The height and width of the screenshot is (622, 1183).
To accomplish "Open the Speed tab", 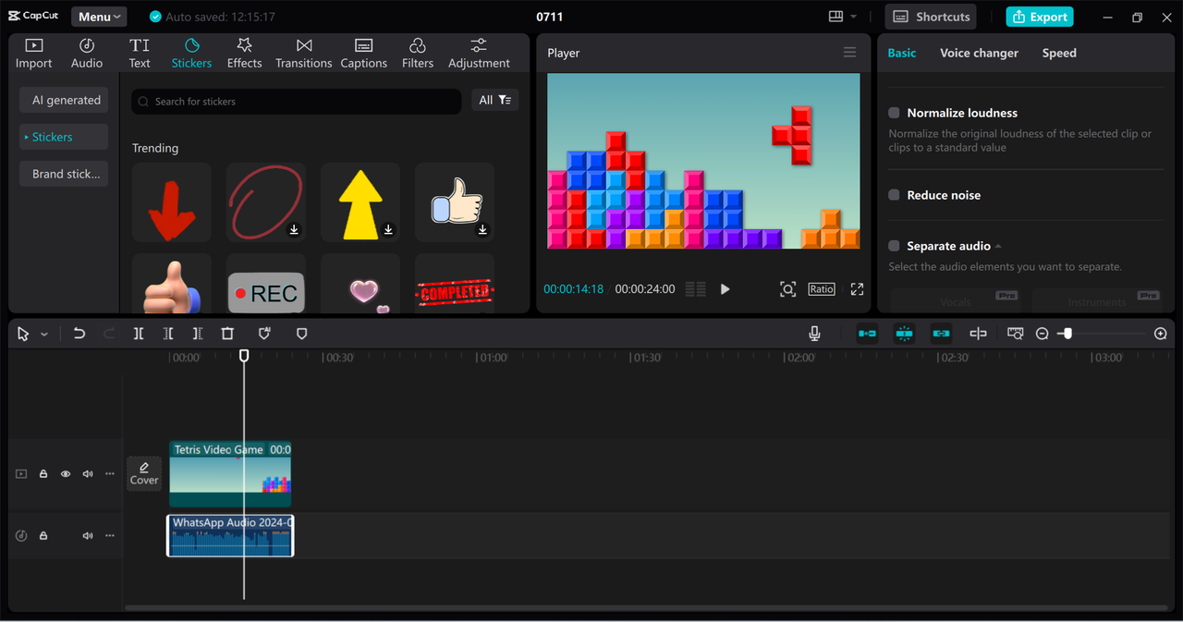I will pos(1059,53).
